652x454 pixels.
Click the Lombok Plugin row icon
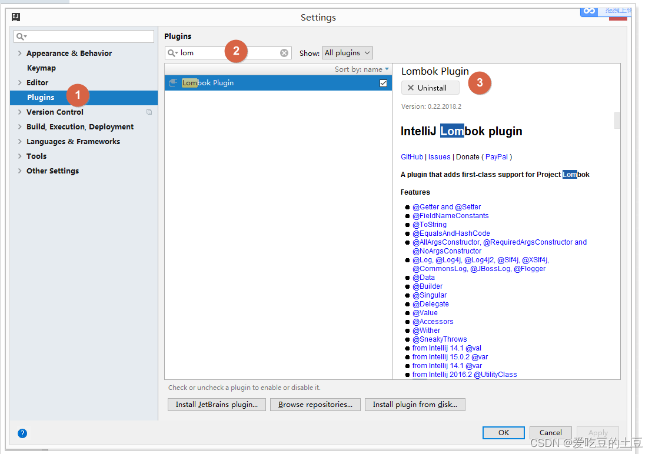173,83
